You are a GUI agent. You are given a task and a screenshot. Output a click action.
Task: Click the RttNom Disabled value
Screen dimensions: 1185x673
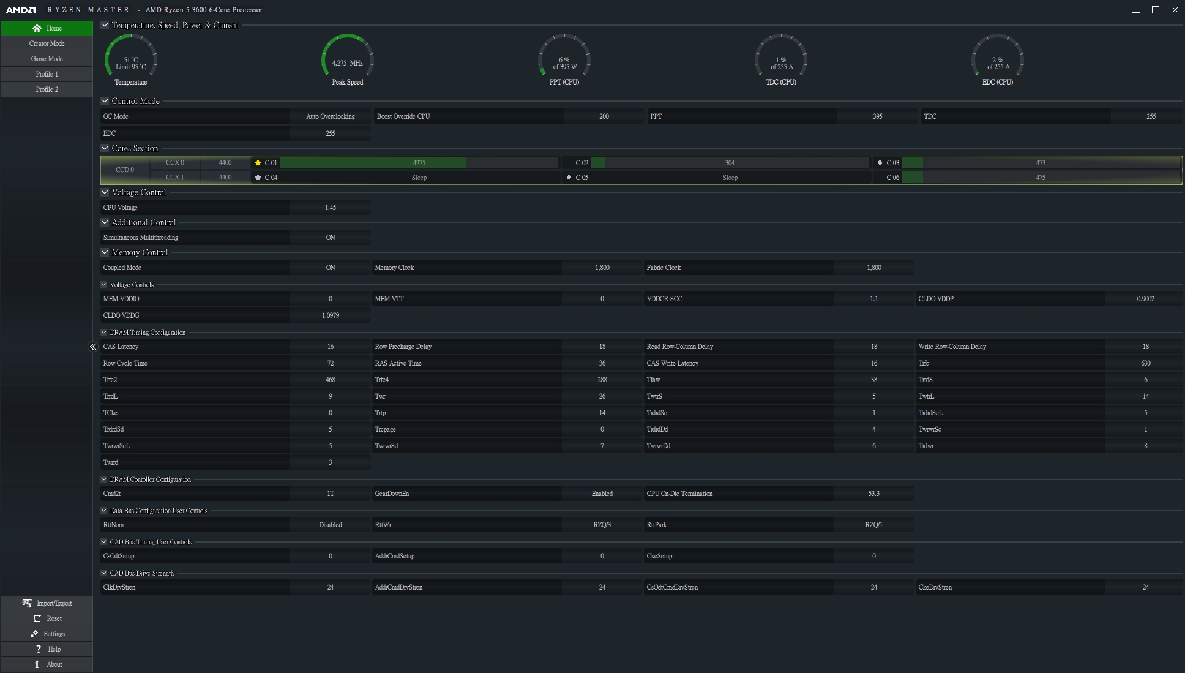click(x=331, y=525)
